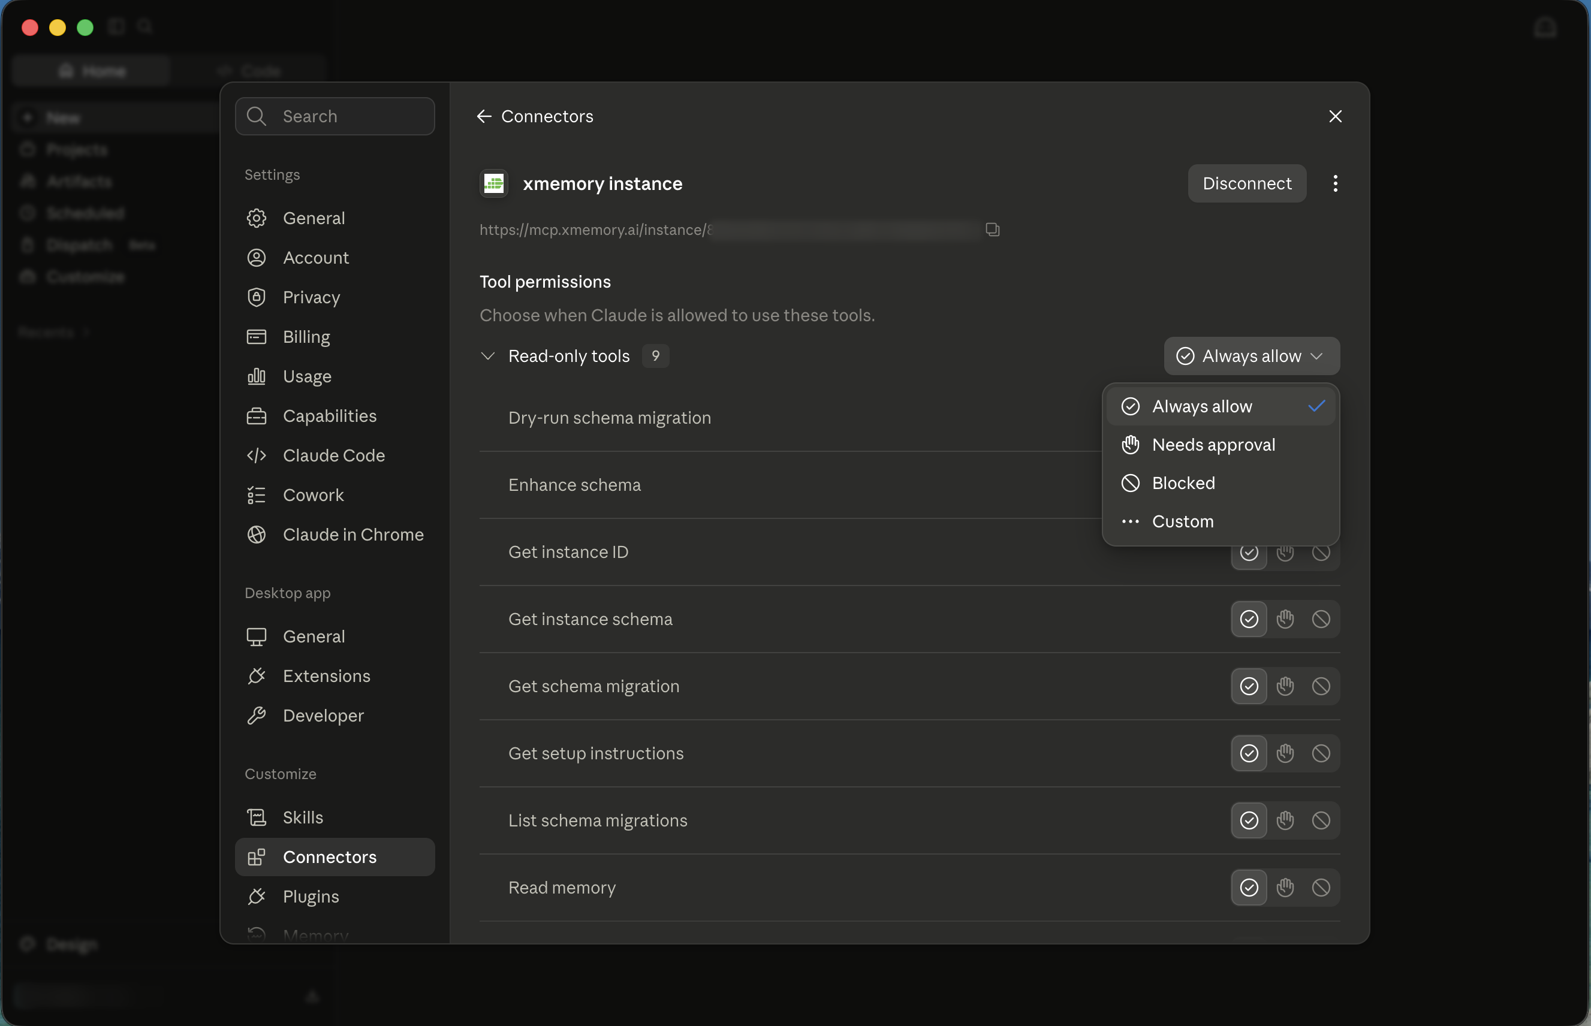Go to Privacy settings
The width and height of the screenshot is (1591, 1026).
click(335, 297)
